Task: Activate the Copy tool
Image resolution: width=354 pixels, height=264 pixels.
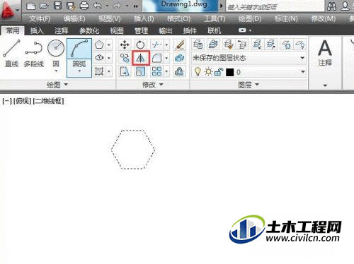Action: point(125,58)
